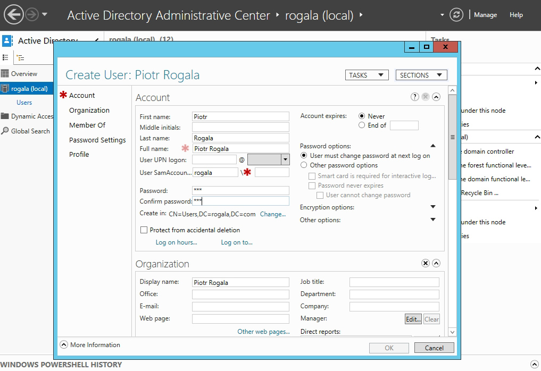The image size is (541, 371).
Task: Expand Encryption options
Action: 433,207
